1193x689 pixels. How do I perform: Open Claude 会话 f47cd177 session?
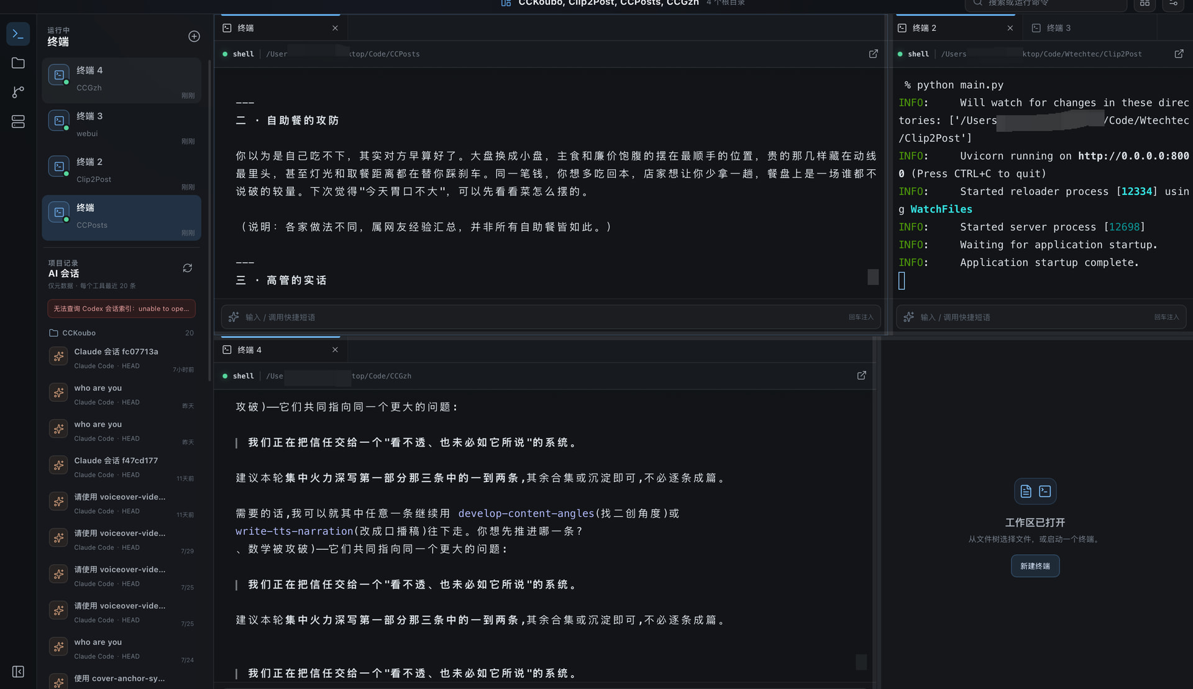pyautogui.click(x=121, y=467)
